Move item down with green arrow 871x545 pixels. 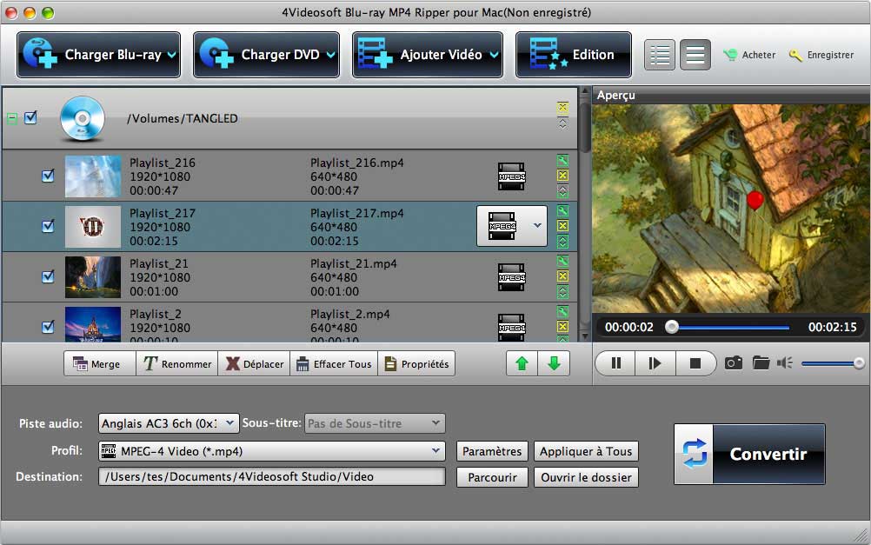coord(554,363)
